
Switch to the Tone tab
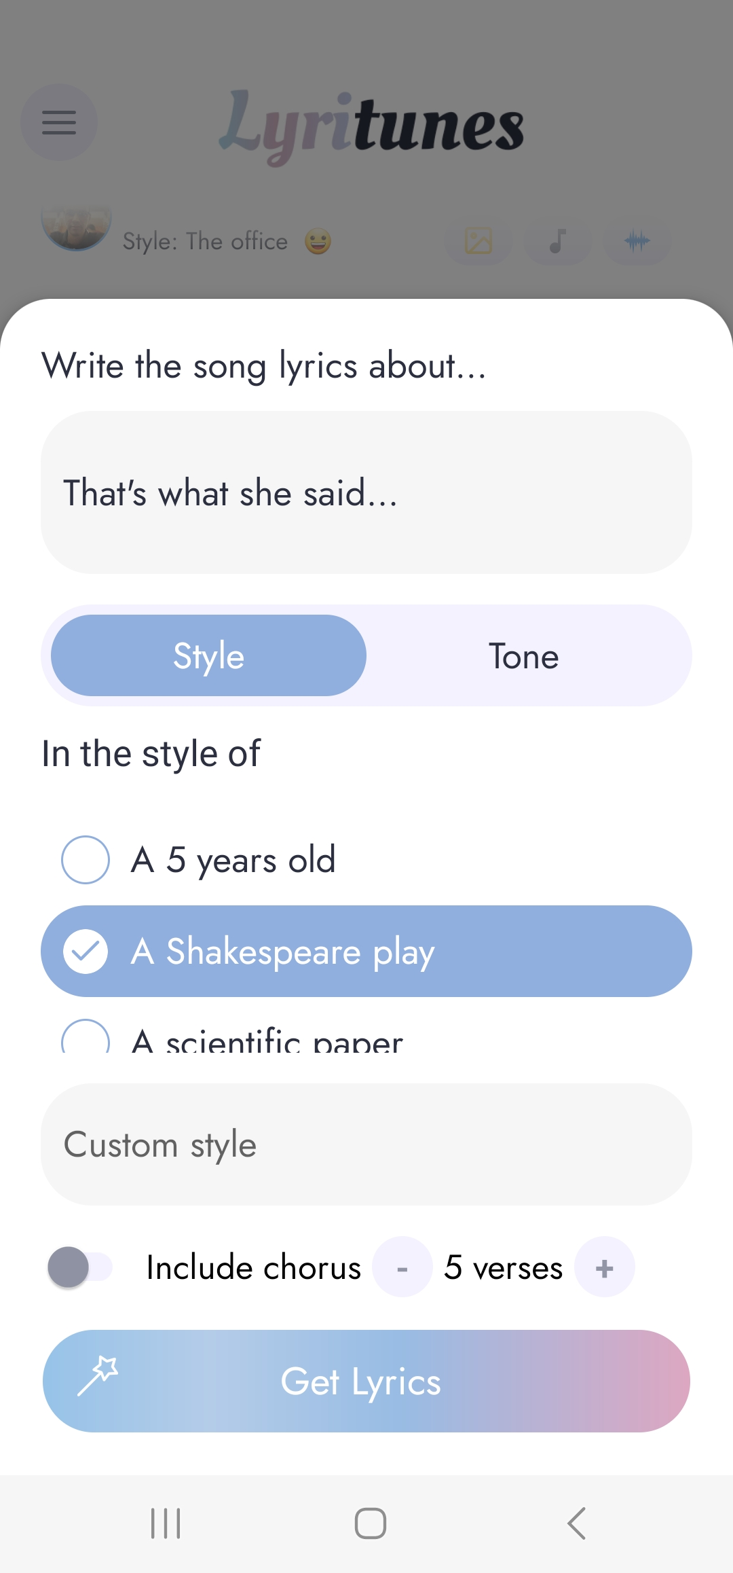(524, 655)
